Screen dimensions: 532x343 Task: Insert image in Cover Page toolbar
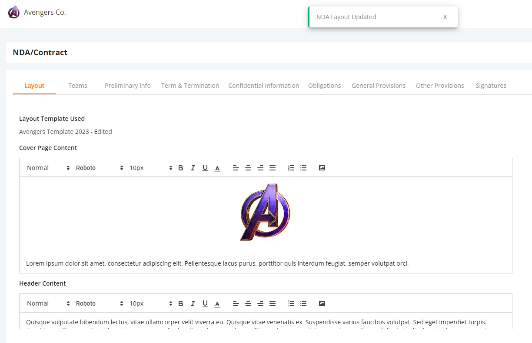(x=322, y=168)
